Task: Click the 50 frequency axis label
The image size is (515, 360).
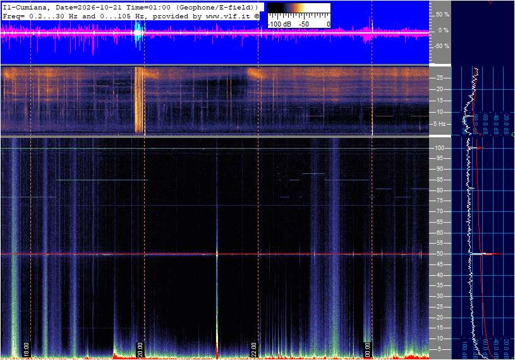Action: click(x=439, y=254)
